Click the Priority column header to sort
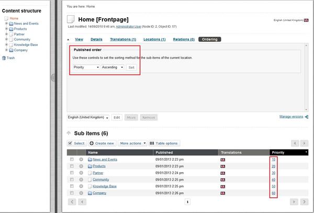Screen dimensions: 314x213 pyautogui.click(x=289, y=152)
